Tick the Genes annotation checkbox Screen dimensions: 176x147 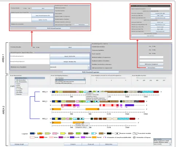pyautogui.click(x=16, y=84)
